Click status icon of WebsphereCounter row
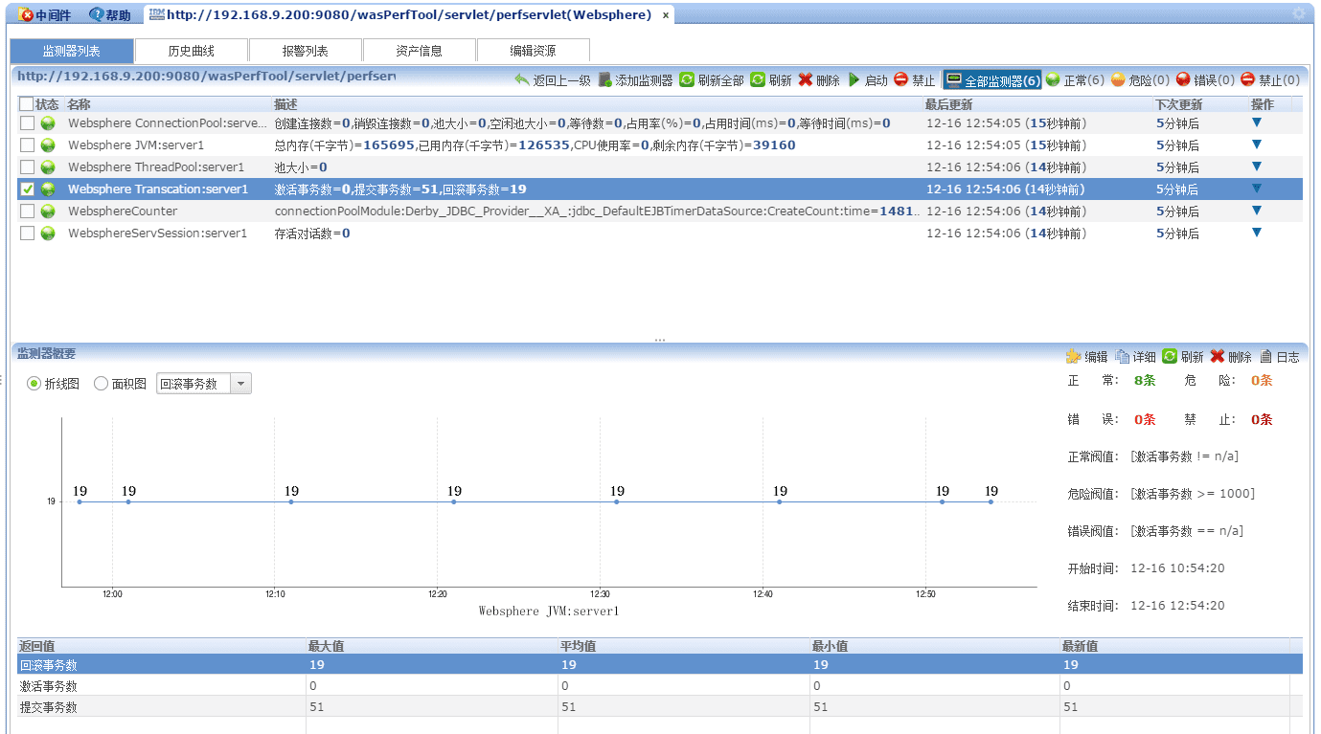The height and width of the screenshot is (734, 1321). 48,211
